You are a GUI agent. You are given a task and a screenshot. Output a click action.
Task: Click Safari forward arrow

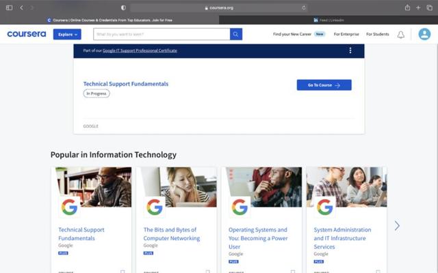tap(32, 8)
